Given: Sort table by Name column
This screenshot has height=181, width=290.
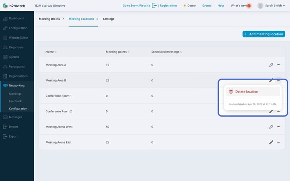Looking at the screenshot, I should 51,52.
